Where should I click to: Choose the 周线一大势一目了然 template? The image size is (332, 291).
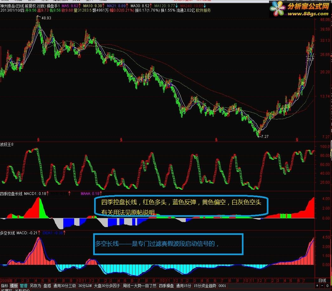click(140, 286)
